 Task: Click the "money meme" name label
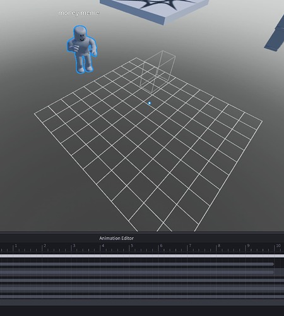coord(78,13)
